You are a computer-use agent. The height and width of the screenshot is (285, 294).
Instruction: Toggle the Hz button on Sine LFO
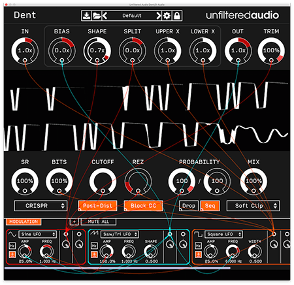tap(12, 246)
